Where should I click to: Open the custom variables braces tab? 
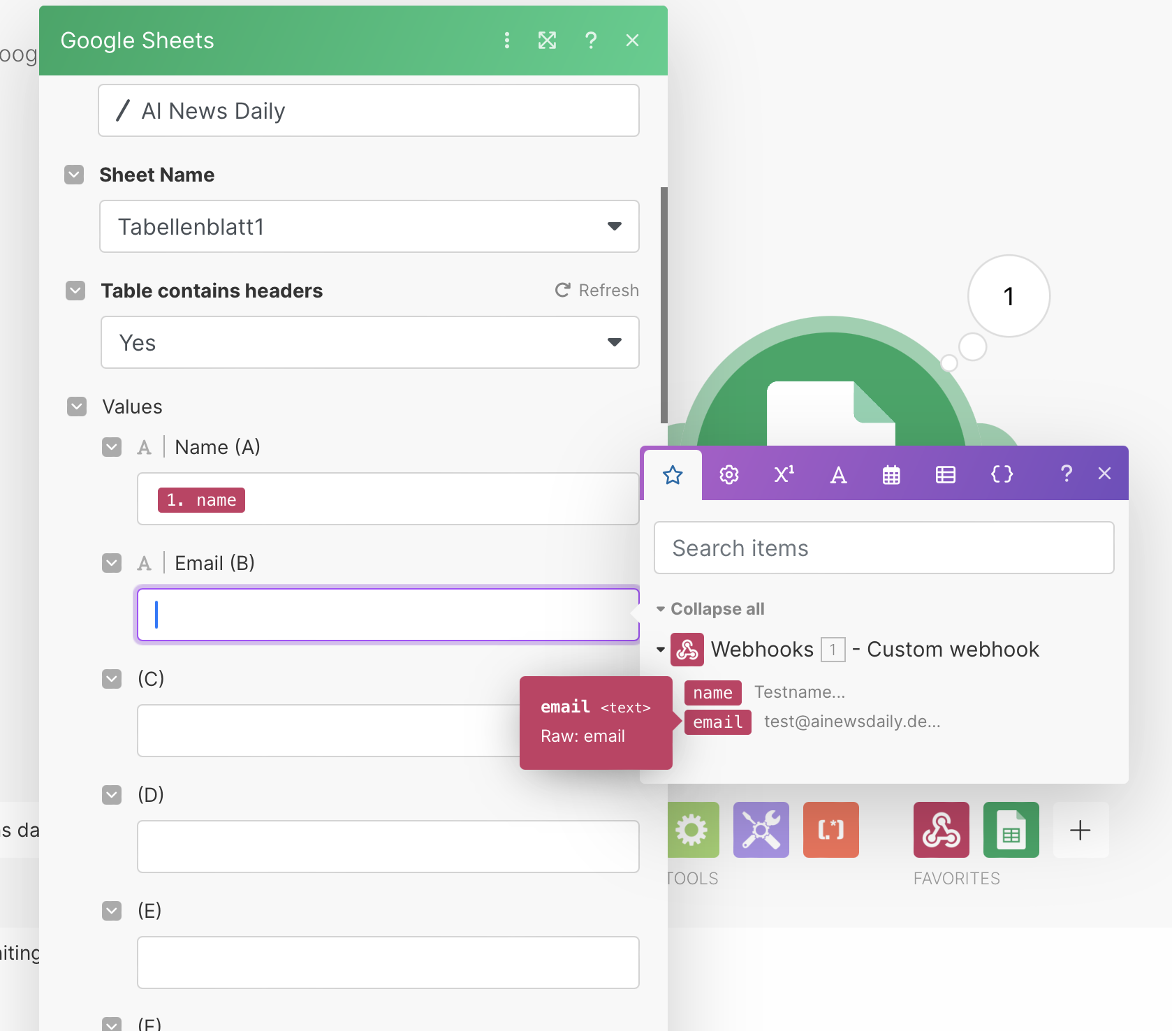click(x=1002, y=475)
